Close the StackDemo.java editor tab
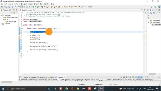The height and width of the screenshot is (91, 161). point(34,10)
